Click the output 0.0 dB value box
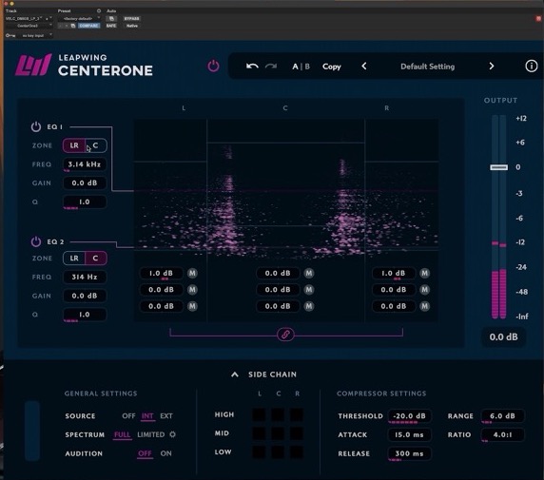The image size is (544, 480). click(x=503, y=336)
